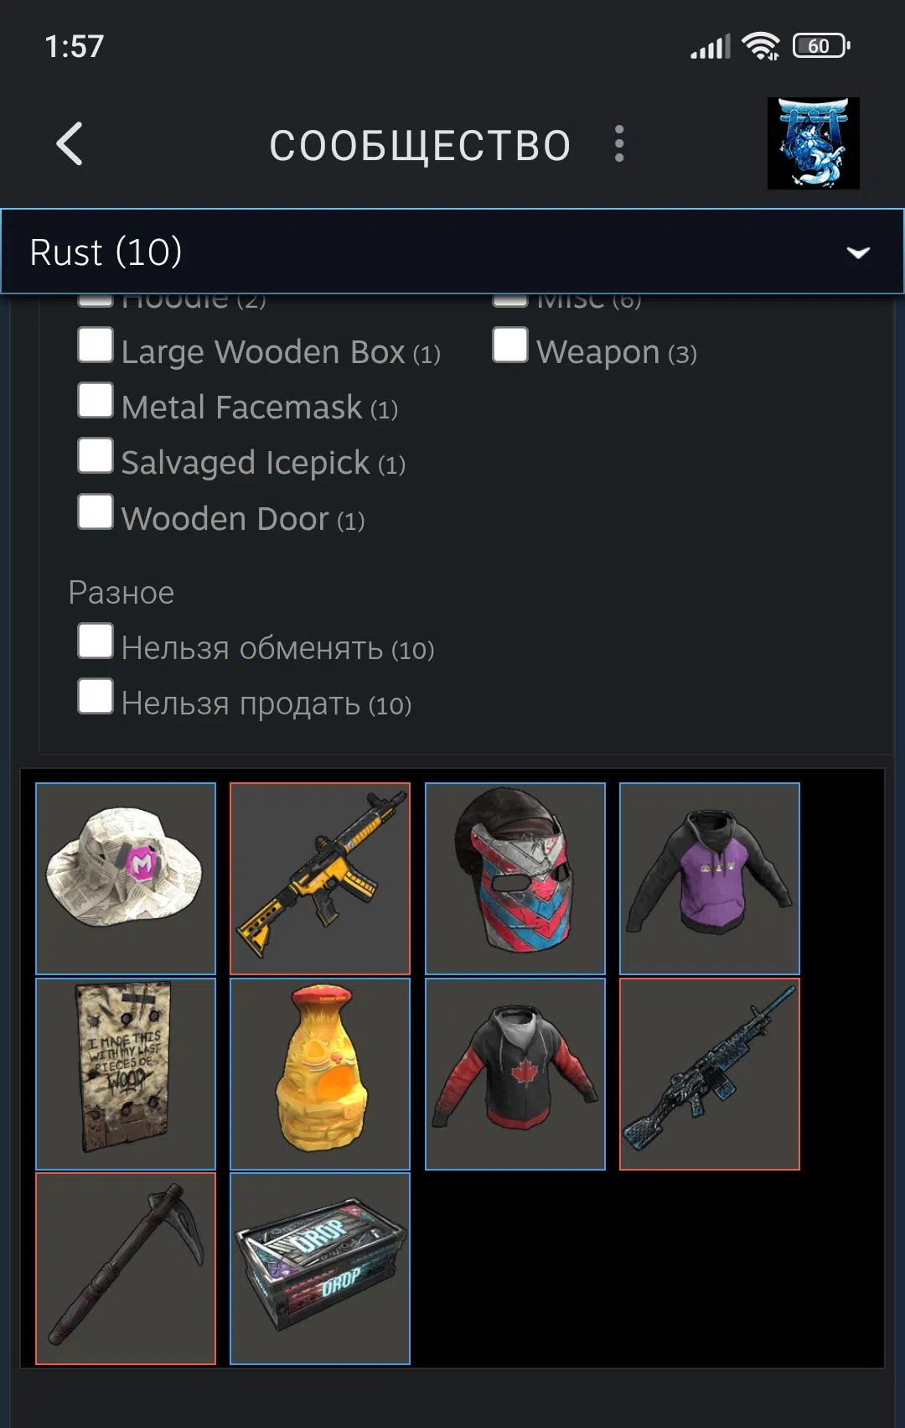
Task: Expand the Rust (10) game dropdown
Action: point(452,252)
